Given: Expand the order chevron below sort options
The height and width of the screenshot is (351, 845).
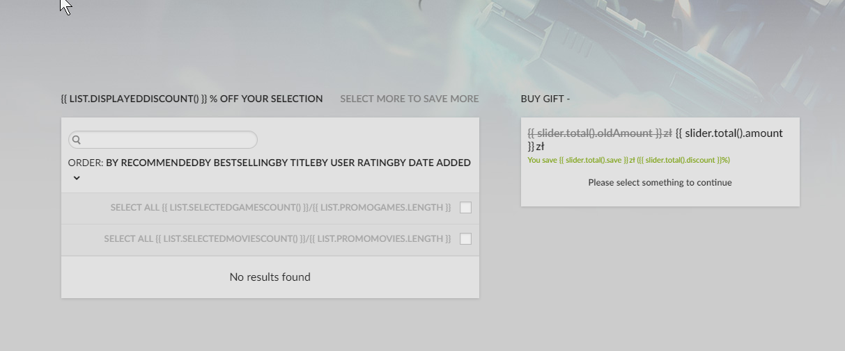Looking at the screenshot, I should pyautogui.click(x=77, y=178).
